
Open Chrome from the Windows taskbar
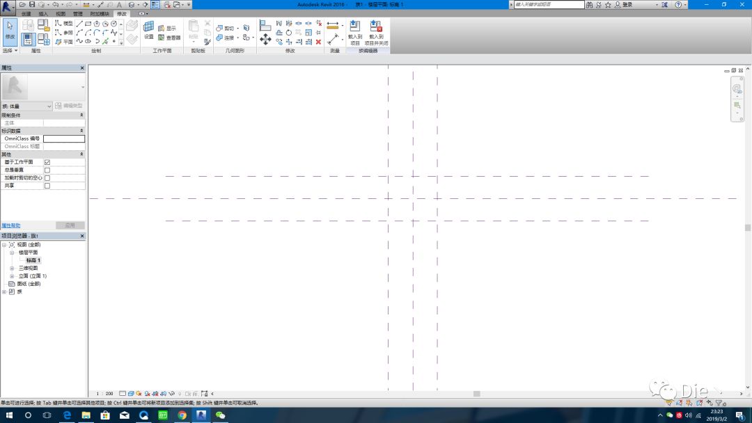pyautogui.click(x=182, y=415)
